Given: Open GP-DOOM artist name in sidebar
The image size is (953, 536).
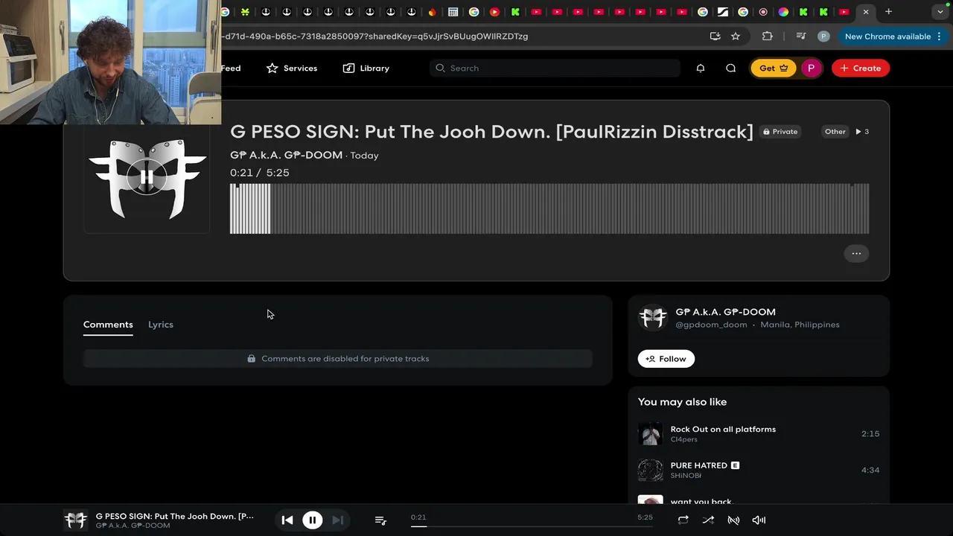Looking at the screenshot, I should pos(725,312).
